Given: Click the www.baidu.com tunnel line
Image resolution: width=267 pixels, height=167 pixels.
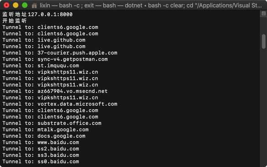Looking at the screenshot, I should (41, 142).
